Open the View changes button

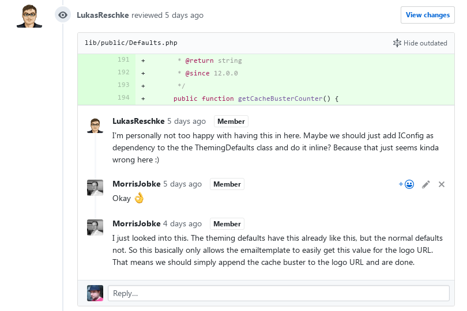pyautogui.click(x=428, y=15)
